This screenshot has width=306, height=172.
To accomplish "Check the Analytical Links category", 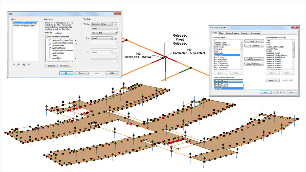I will click(50, 45).
